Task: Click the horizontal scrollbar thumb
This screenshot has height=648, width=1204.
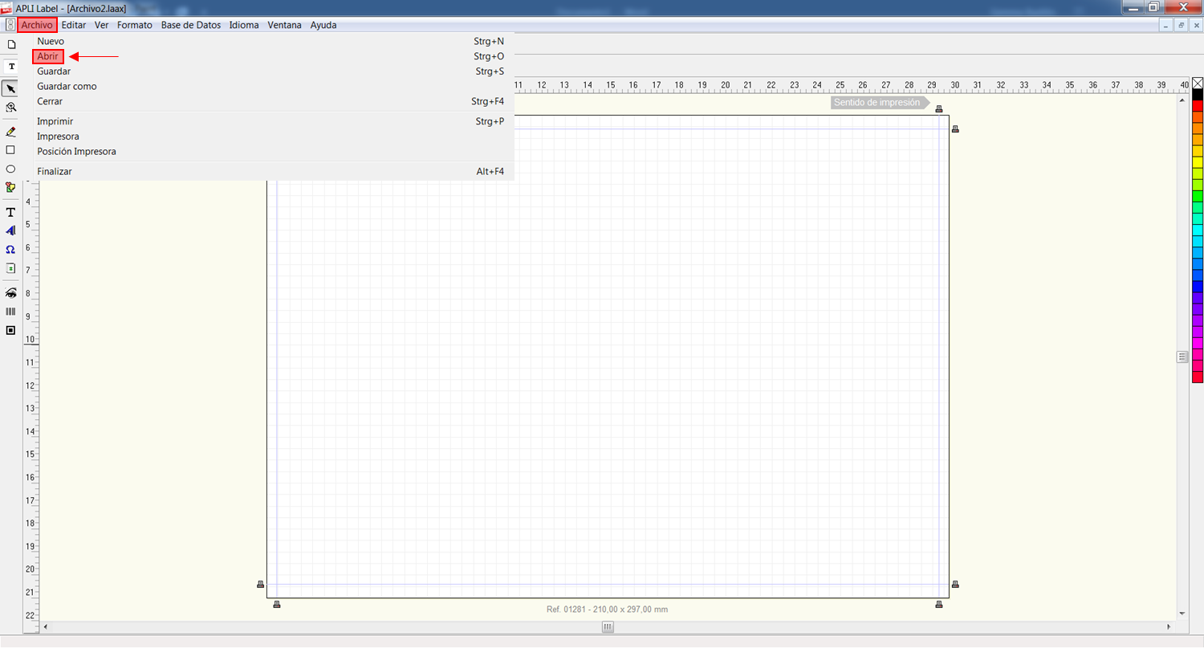Action: [608, 626]
